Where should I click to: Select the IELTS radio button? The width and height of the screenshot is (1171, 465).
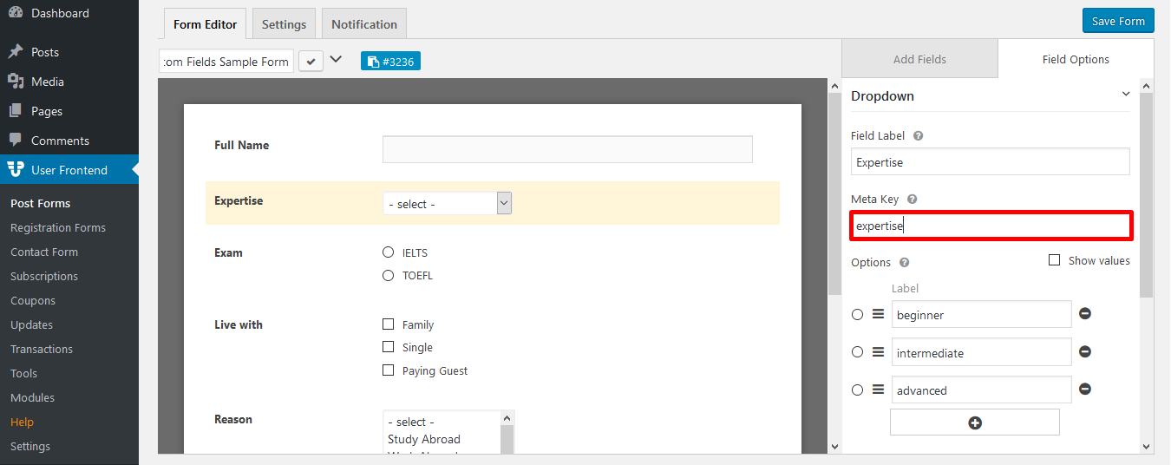coord(388,252)
